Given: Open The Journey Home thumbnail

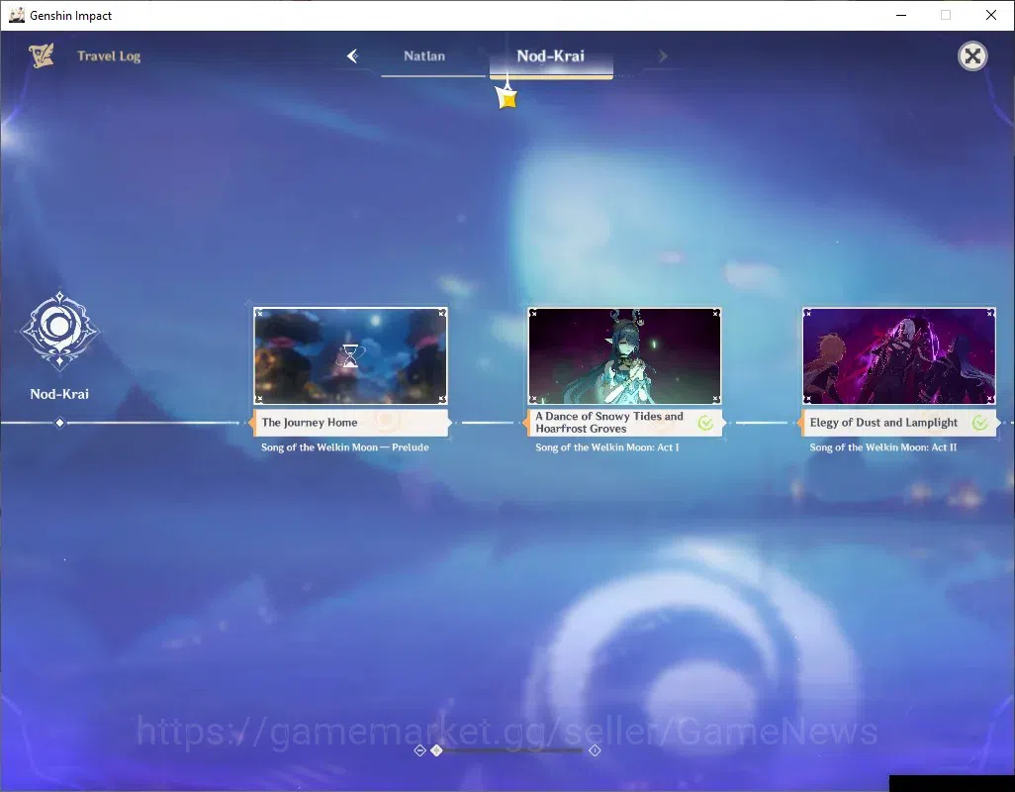Looking at the screenshot, I should (x=350, y=356).
